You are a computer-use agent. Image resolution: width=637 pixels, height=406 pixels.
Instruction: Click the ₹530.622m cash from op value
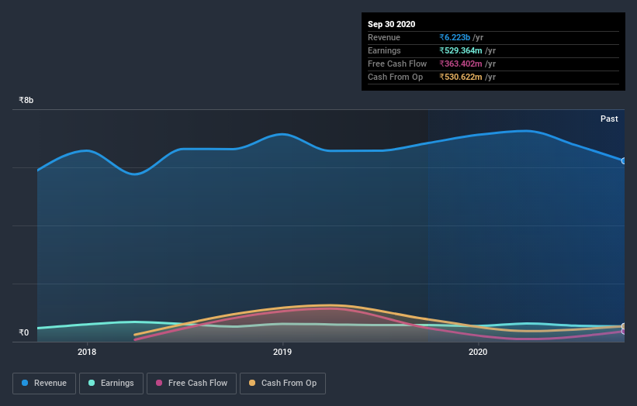[x=461, y=77]
